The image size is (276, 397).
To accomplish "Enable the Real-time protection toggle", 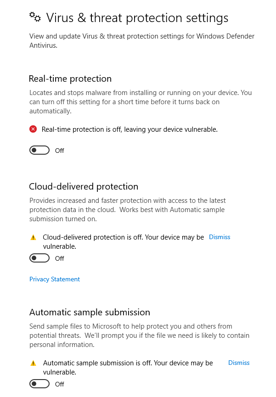I will point(39,150).
